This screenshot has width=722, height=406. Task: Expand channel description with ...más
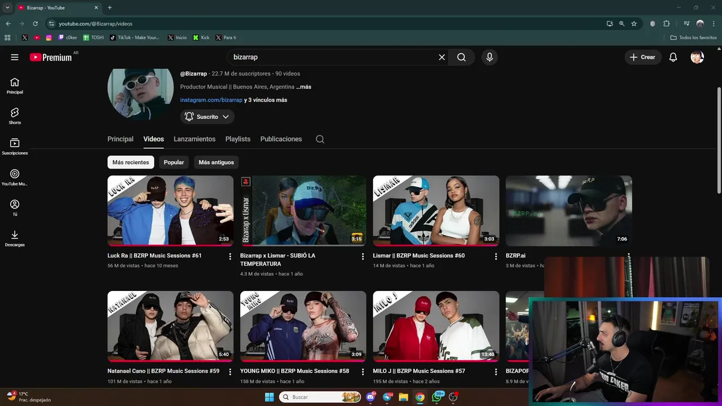click(x=303, y=87)
